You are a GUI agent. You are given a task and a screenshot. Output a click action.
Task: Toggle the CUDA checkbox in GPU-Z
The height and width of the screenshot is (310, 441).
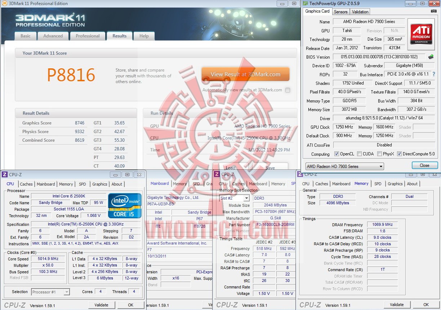pyautogui.click(x=360, y=154)
